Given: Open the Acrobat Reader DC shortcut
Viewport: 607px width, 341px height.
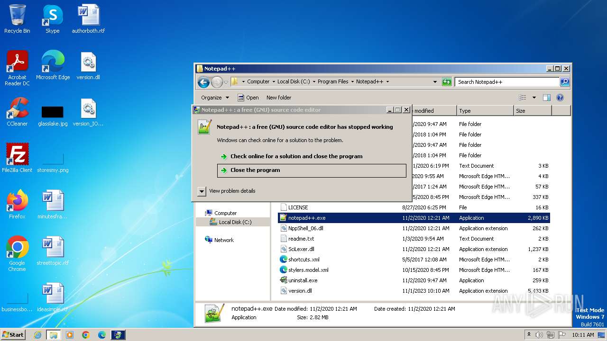Looking at the screenshot, I should pyautogui.click(x=17, y=68).
